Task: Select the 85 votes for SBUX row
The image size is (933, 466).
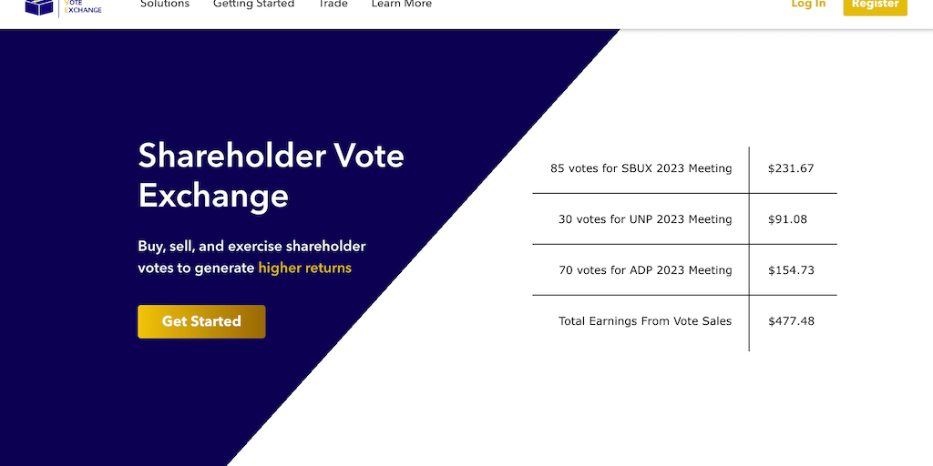Action: [x=641, y=168]
